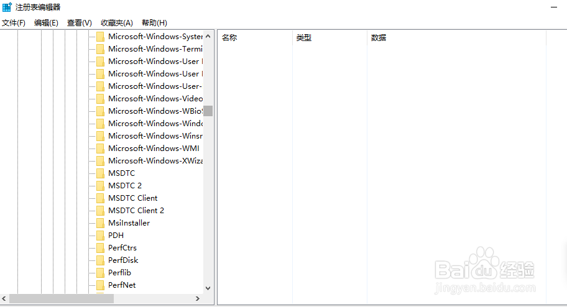The height and width of the screenshot is (307, 567).
Task: Click the Registry Editor app icon in title bar
Action: [x=7, y=7]
